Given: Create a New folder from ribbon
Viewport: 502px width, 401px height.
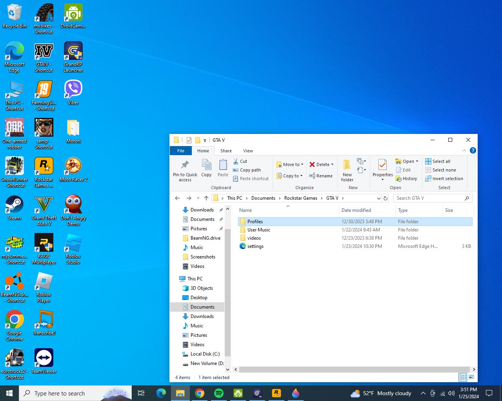Looking at the screenshot, I should click(x=347, y=170).
